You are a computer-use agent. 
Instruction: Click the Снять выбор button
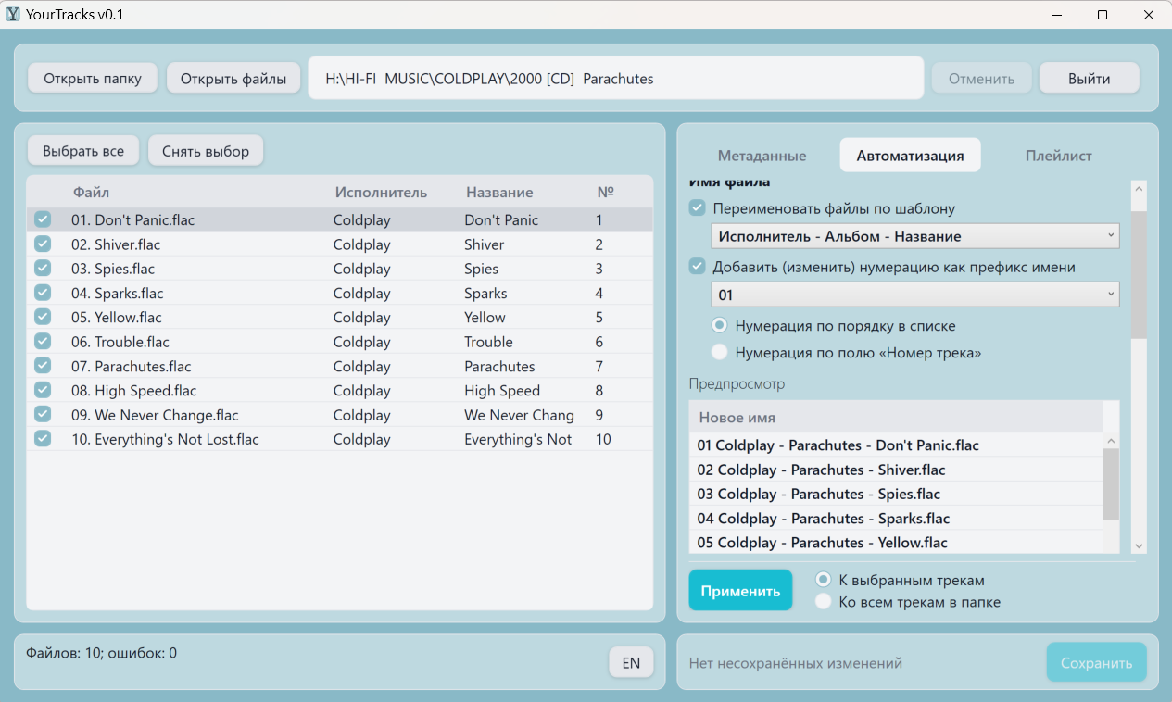pos(206,151)
